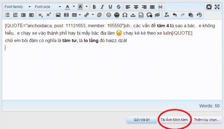This screenshot has width=224, height=129.
Task: Align text to the right
Action: click(x=144, y=7)
